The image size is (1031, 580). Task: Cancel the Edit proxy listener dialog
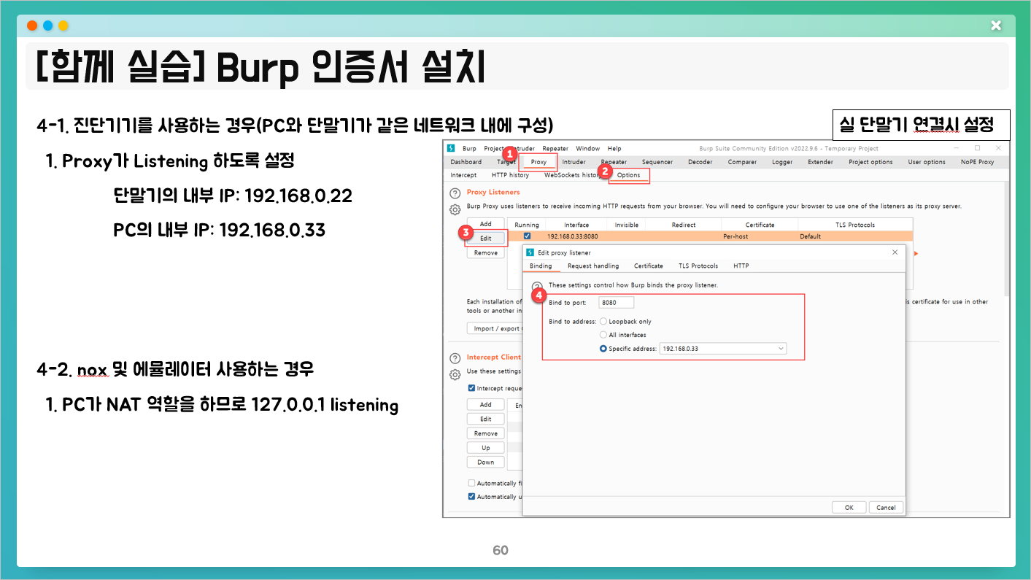886,507
